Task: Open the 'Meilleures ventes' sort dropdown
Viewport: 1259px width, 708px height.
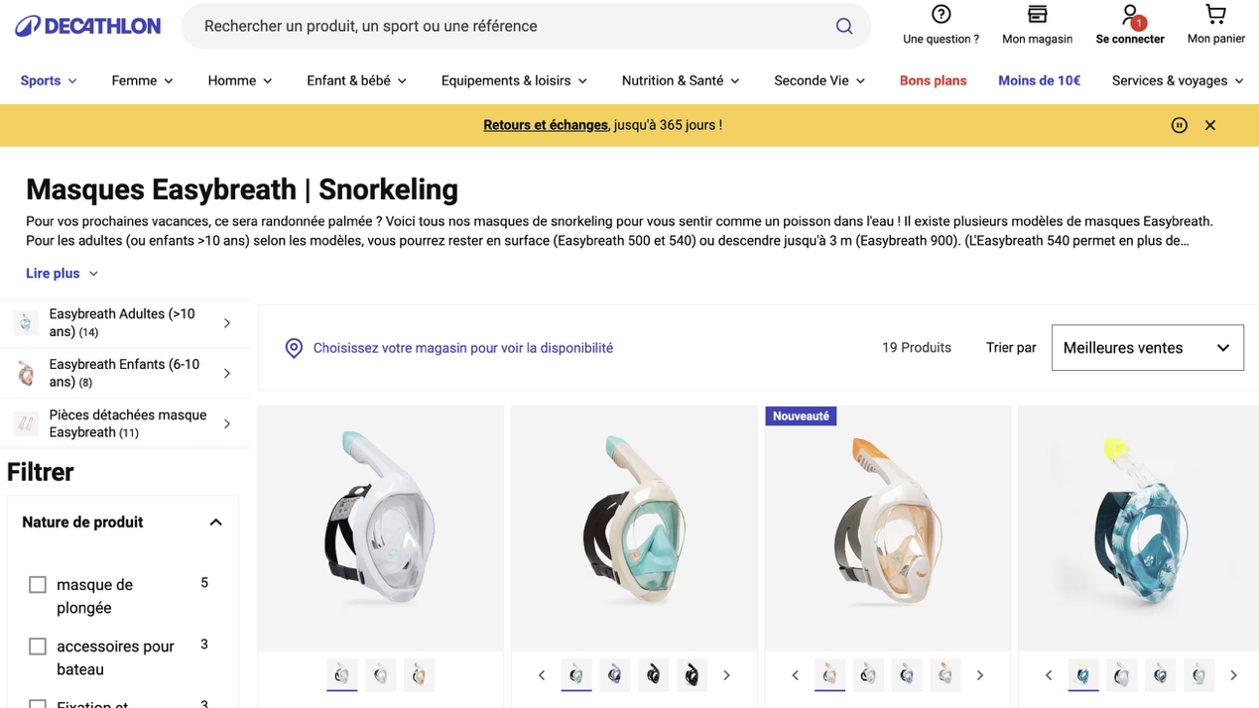Action: [1147, 348]
